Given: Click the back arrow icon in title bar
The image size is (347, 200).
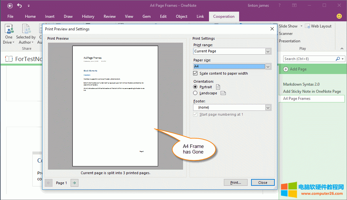Looking at the screenshot, I should [10, 5].
